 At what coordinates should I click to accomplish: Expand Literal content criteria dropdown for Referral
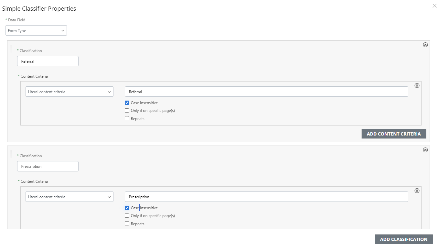click(x=70, y=92)
